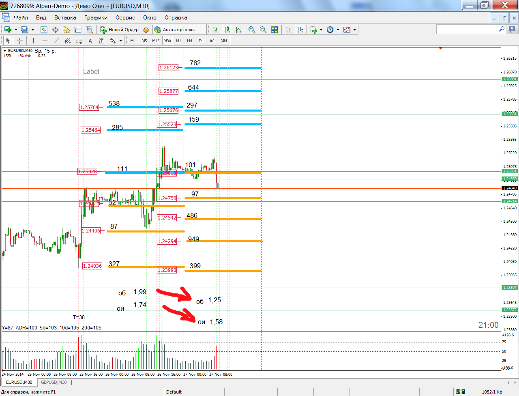Expand the templates dropdown arrow
Image resolution: width=519 pixels, height=396 pixels.
pyautogui.click(x=354, y=30)
